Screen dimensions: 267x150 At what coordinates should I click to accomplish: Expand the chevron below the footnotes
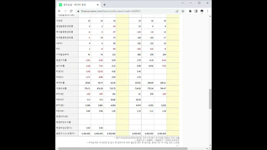pyautogui.click(x=177, y=146)
